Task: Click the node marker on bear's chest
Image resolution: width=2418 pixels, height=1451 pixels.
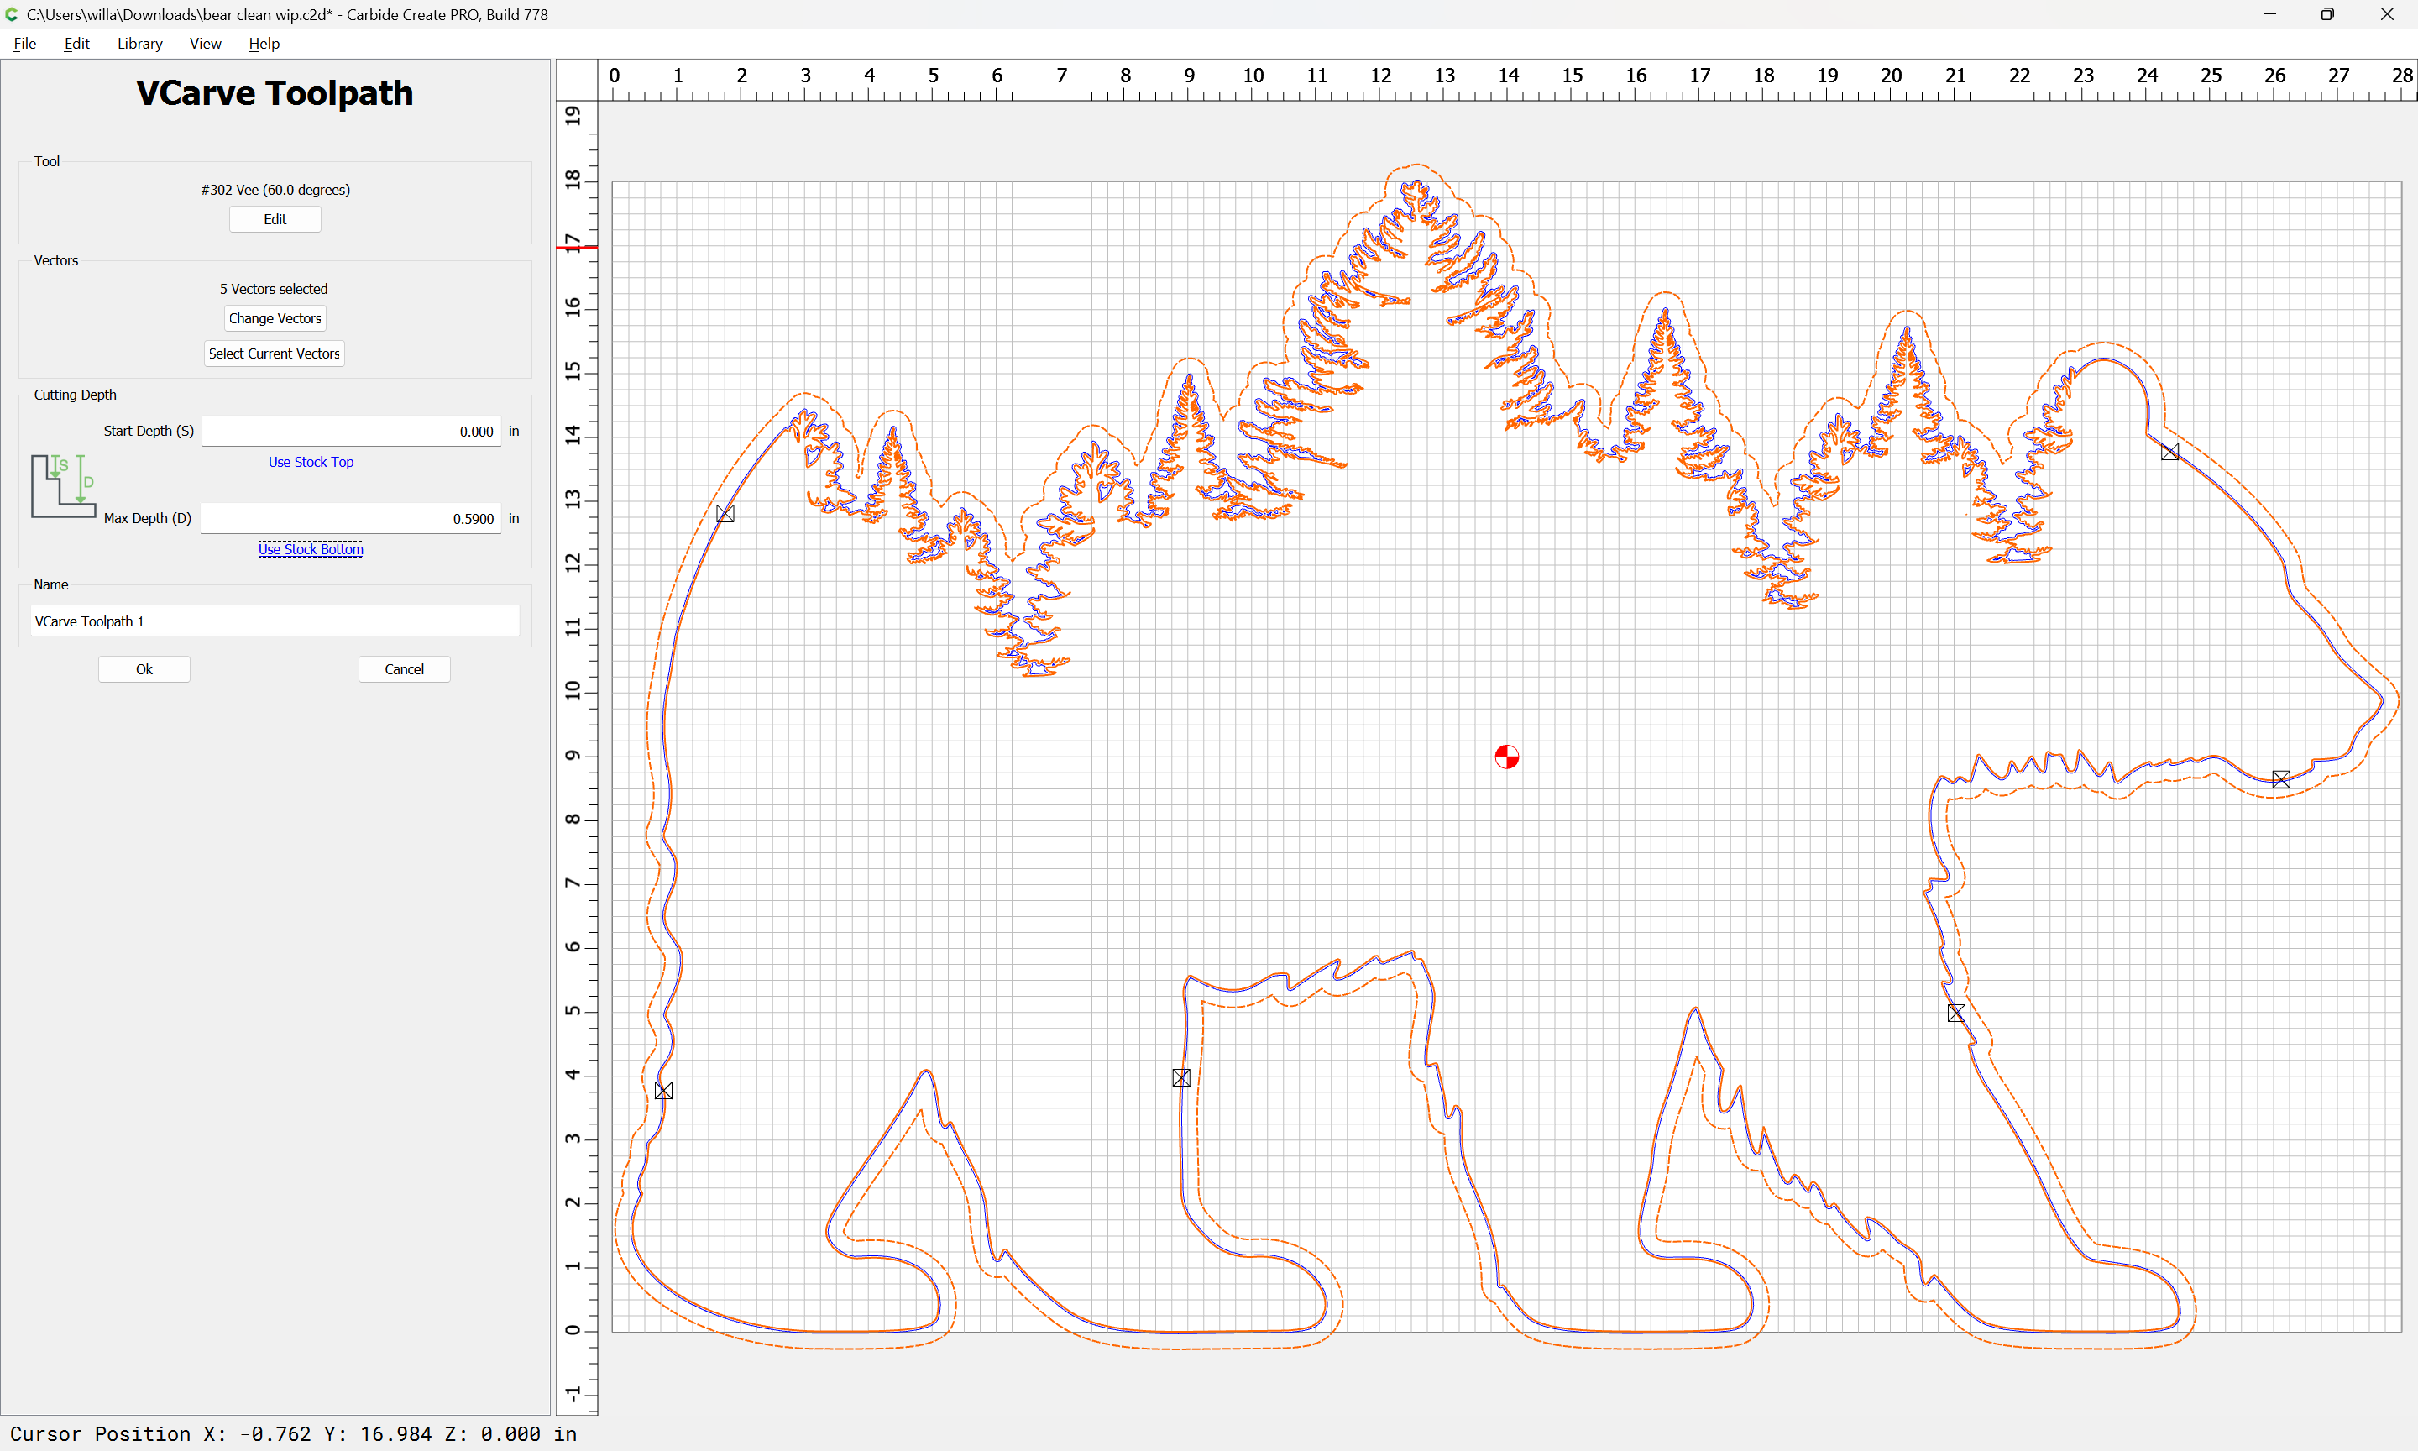Action: (1957, 1013)
